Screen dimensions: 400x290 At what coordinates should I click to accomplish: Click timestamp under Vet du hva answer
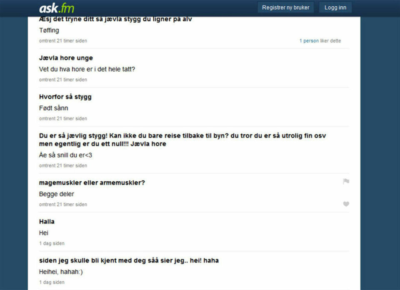pyautogui.click(x=63, y=80)
